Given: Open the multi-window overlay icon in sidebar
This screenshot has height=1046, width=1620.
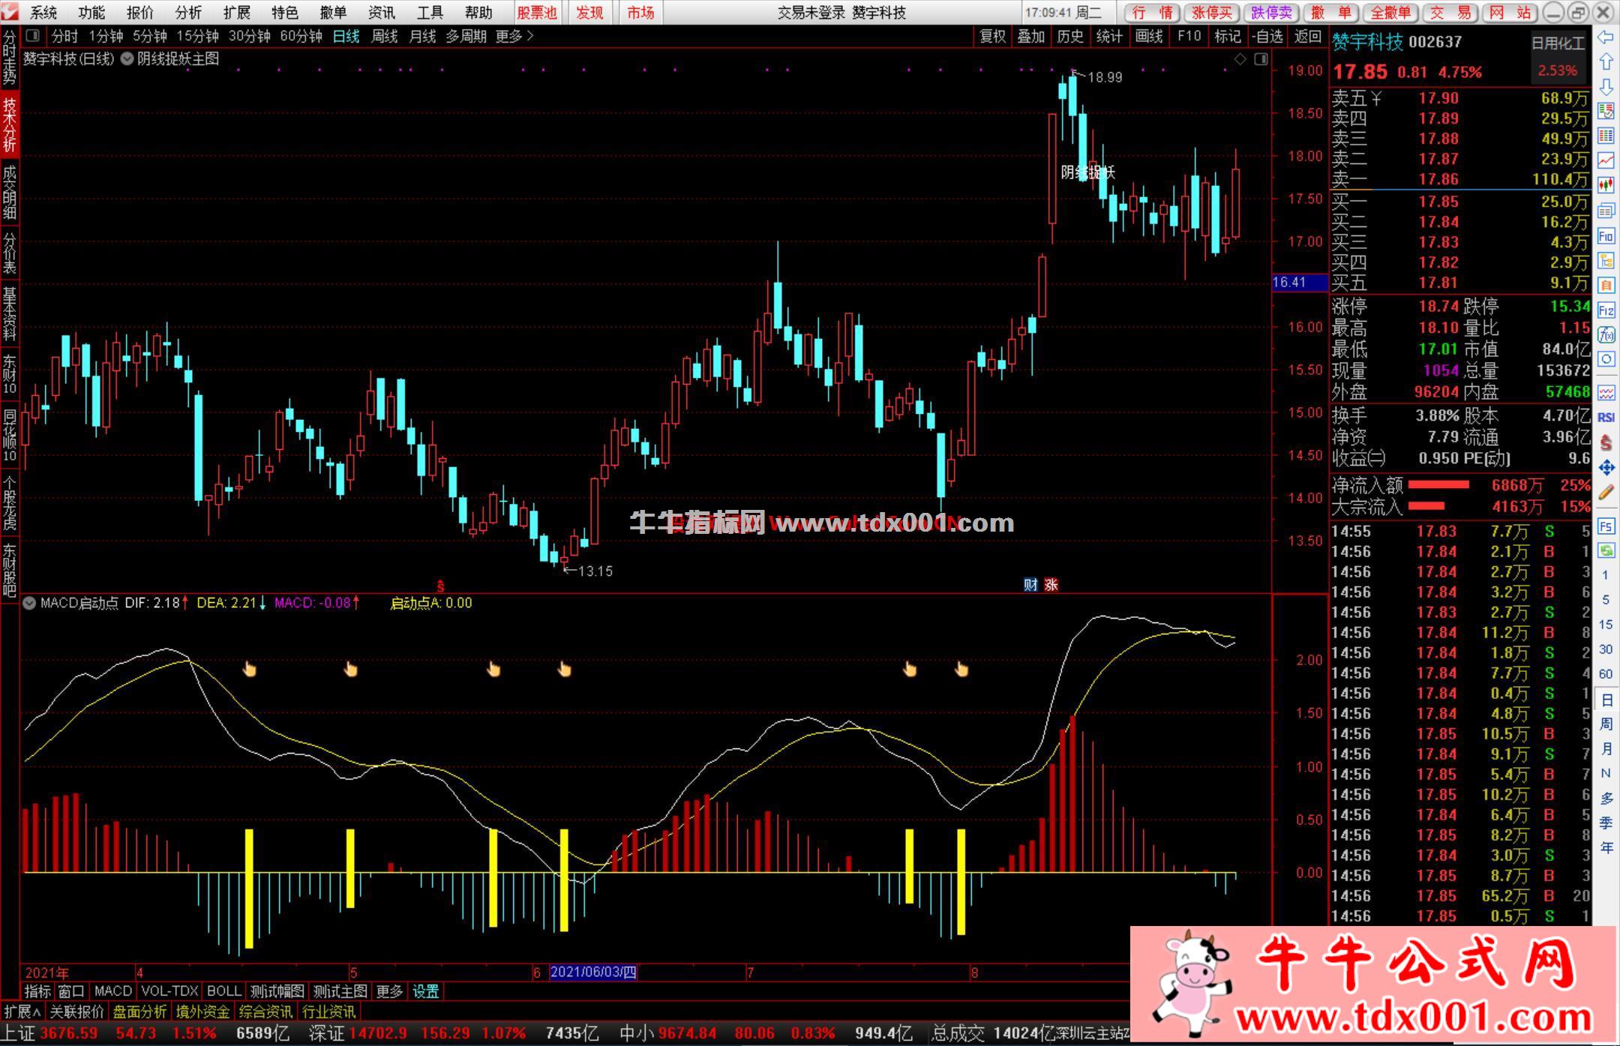Looking at the screenshot, I should (1606, 210).
